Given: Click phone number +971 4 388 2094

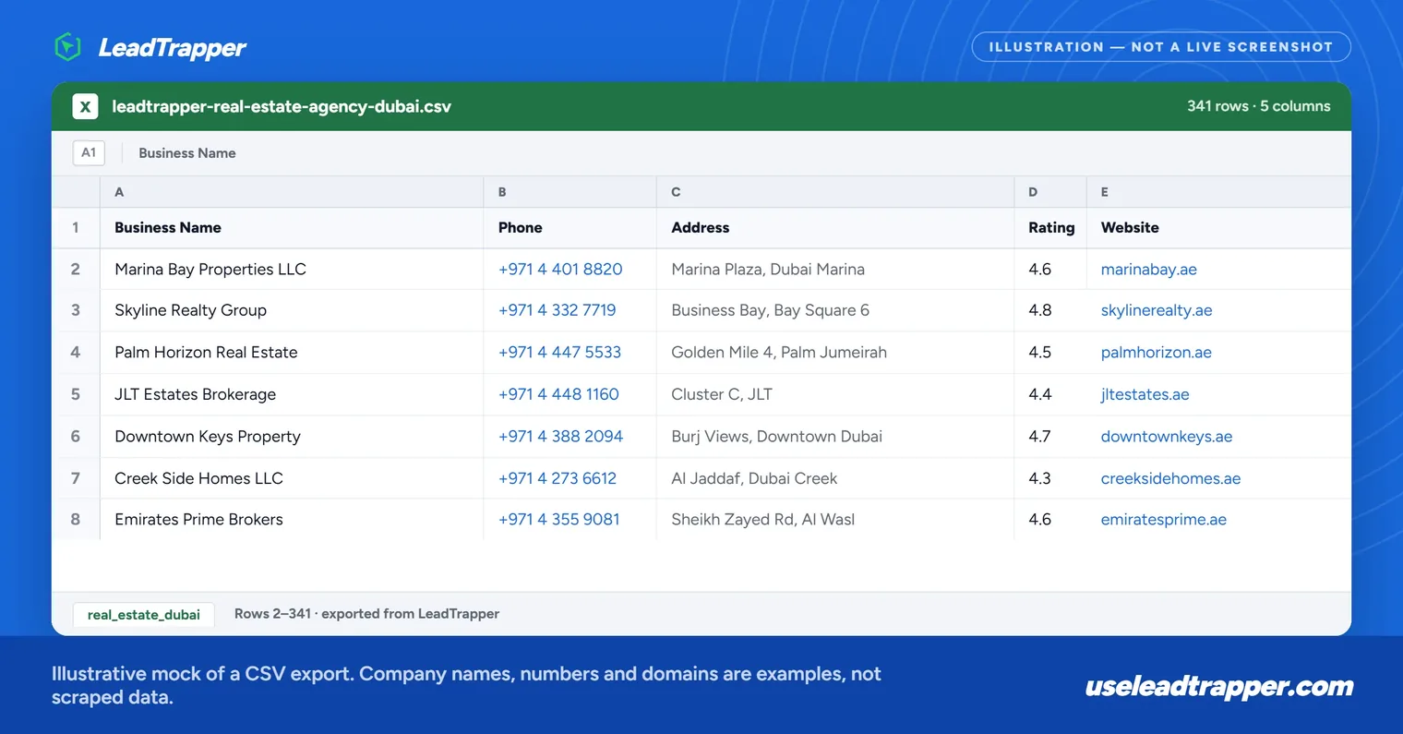Looking at the screenshot, I should (x=560, y=437).
